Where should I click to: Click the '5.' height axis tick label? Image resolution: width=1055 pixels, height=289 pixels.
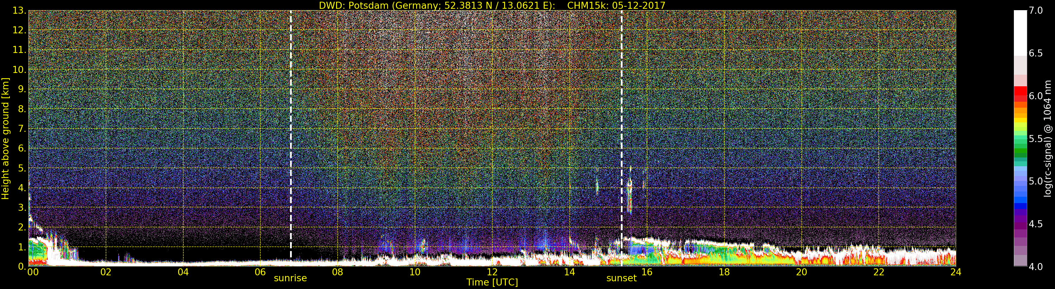(22, 168)
